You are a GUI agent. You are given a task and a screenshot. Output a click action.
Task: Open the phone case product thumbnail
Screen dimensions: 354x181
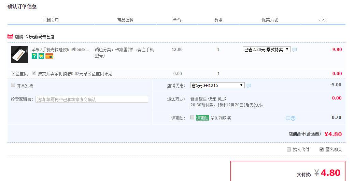[x=19, y=55]
